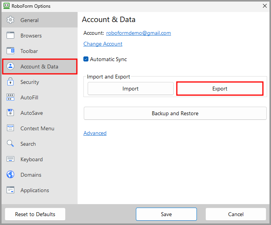This screenshot has width=271, height=225.
Task: Switch to the Applications section
Action: 34,190
